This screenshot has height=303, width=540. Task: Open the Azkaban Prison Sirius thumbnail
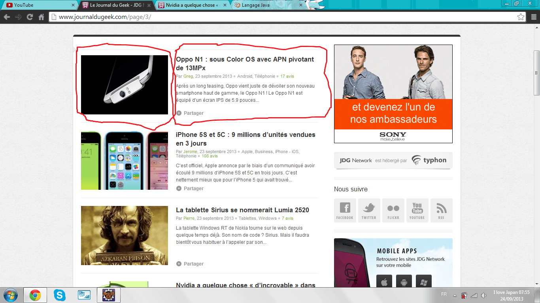[125, 236]
